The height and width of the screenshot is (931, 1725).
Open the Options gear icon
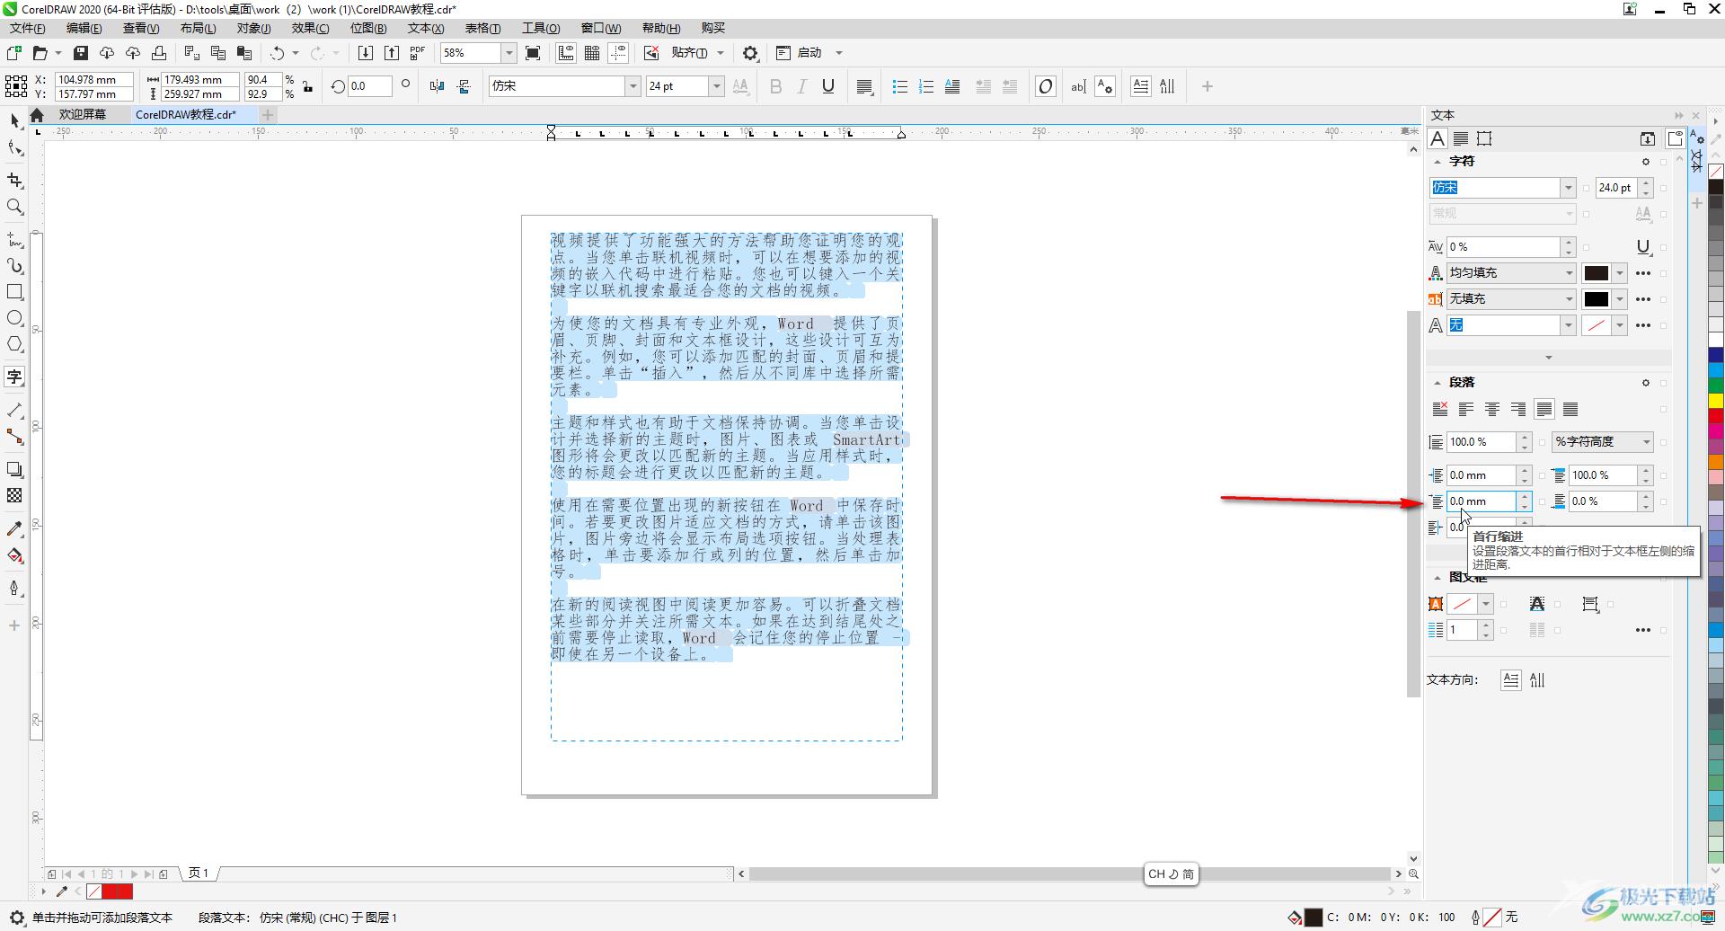(x=750, y=53)
